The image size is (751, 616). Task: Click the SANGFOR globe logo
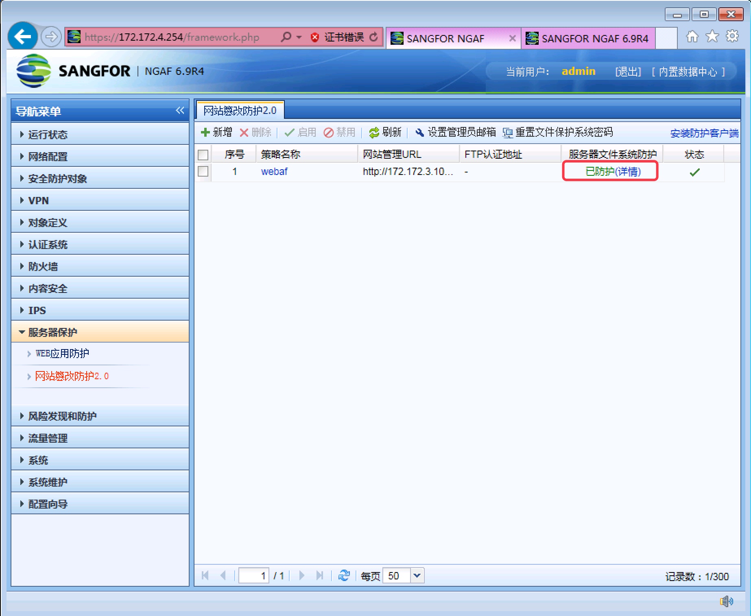(33, 71)
